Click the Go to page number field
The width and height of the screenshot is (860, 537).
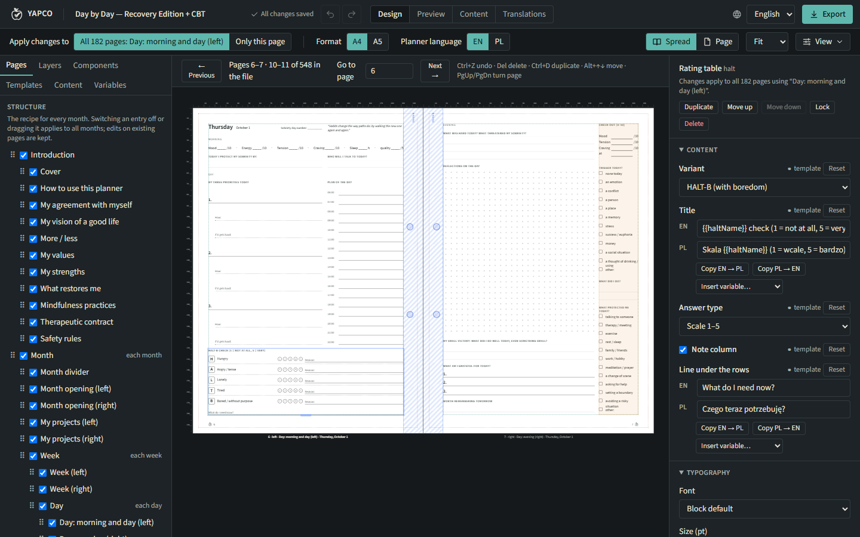[x=389, y=71]
